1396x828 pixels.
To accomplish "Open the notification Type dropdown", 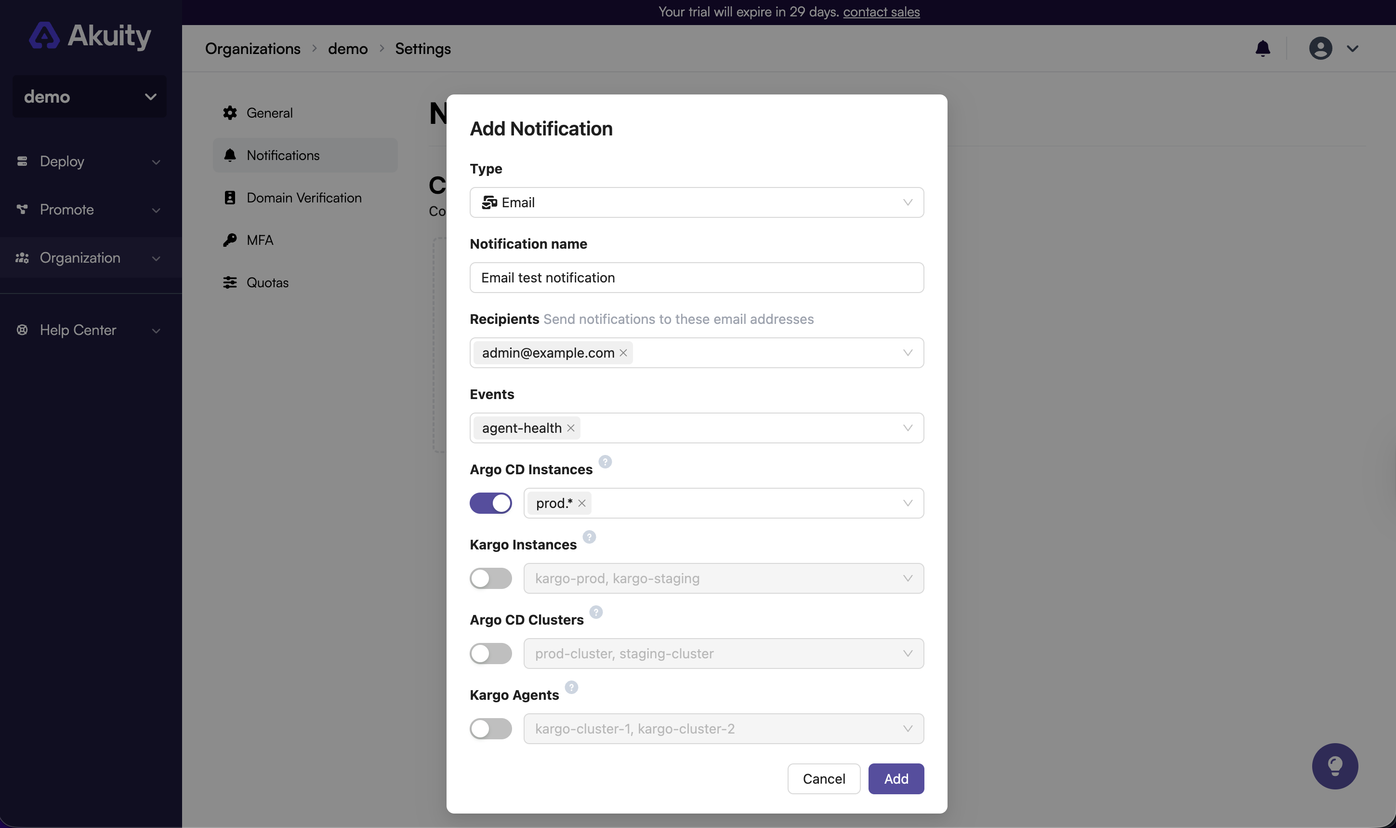I will pyautogui.click(x=696, y=202).
